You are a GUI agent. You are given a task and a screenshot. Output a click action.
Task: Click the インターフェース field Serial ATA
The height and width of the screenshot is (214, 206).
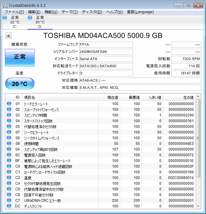coord(106,59)
